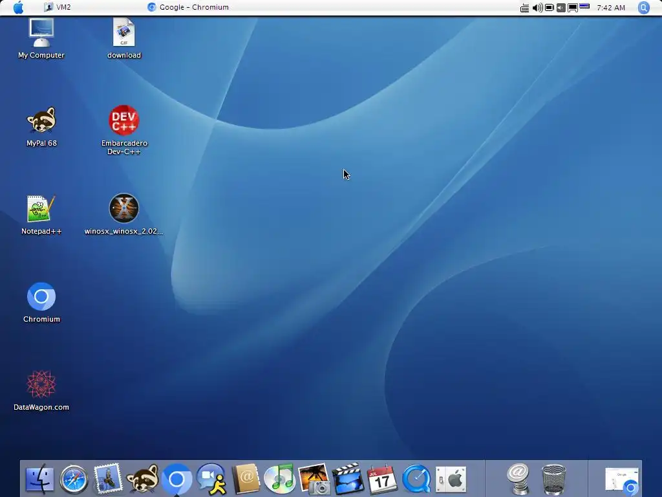This screenshot has width=662, height=497.
Task: Open the iPhoto camera icon in dock
Action: [x=314, y=479]
